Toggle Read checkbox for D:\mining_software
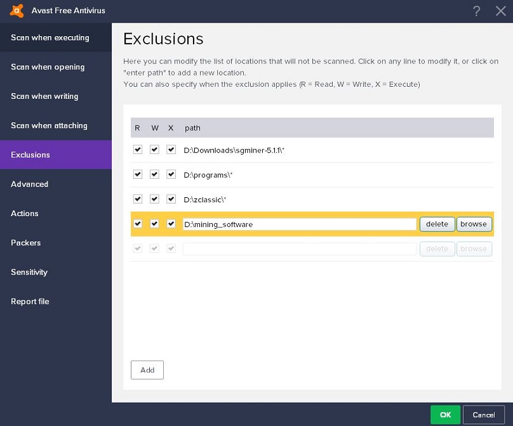This screenshot has height=426, width=513. click(138, 224)
